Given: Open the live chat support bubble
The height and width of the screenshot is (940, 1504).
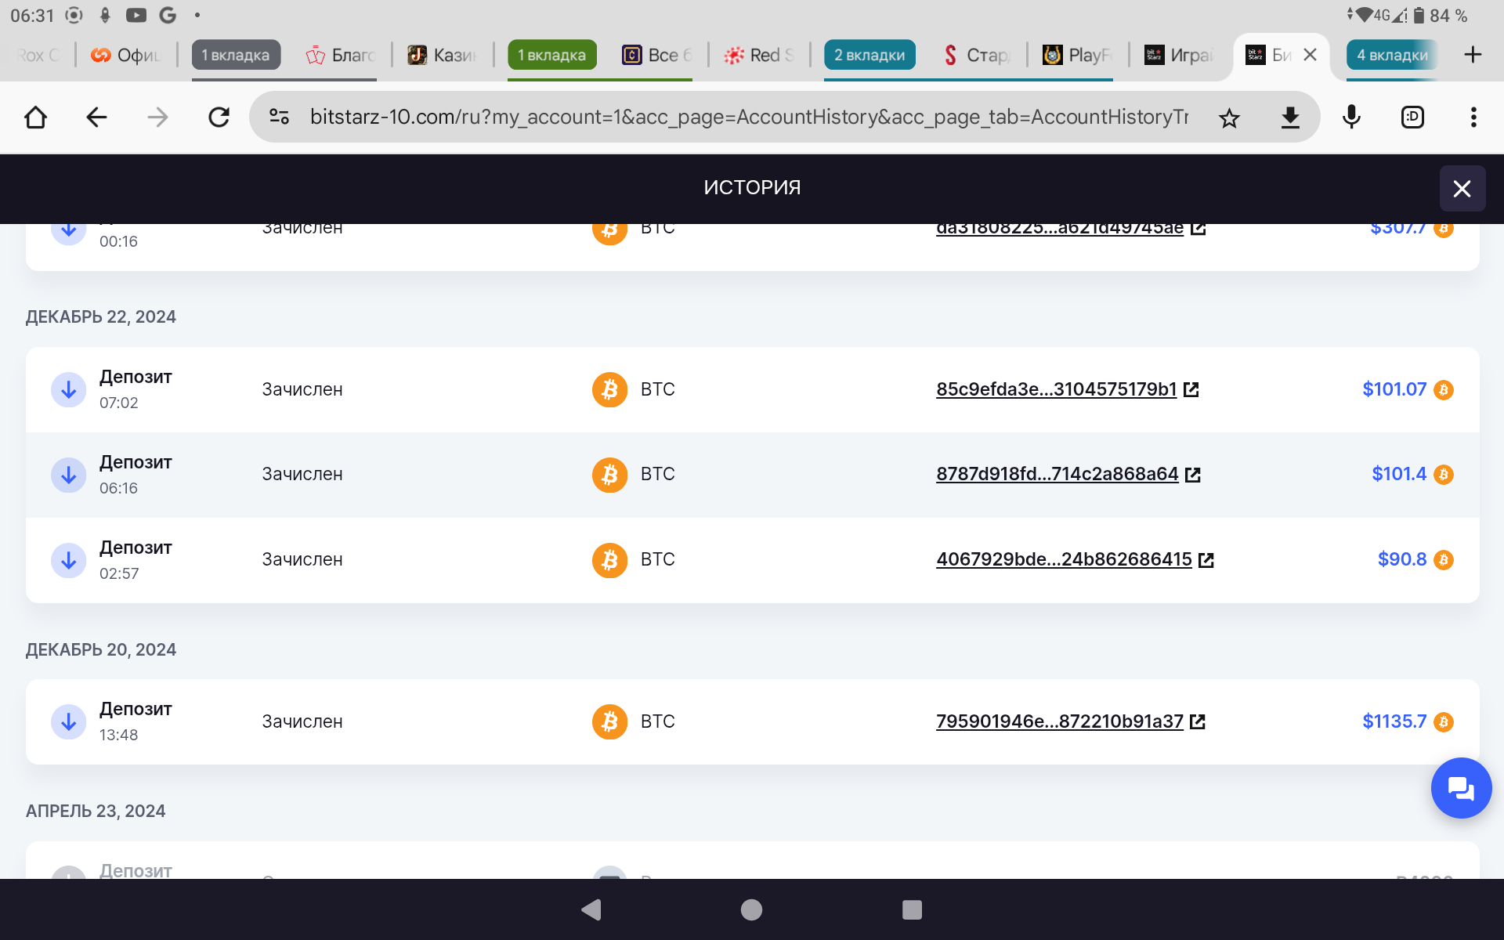Looking at the screenshot, I should 1460,788.
